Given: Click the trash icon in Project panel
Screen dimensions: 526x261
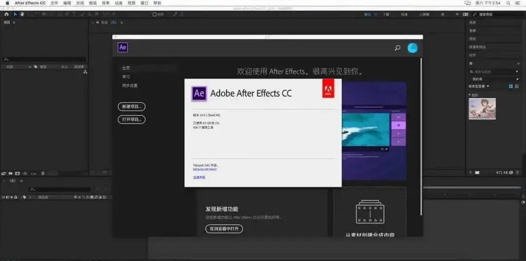Looking at the screenshot, I should click(43, 173).
